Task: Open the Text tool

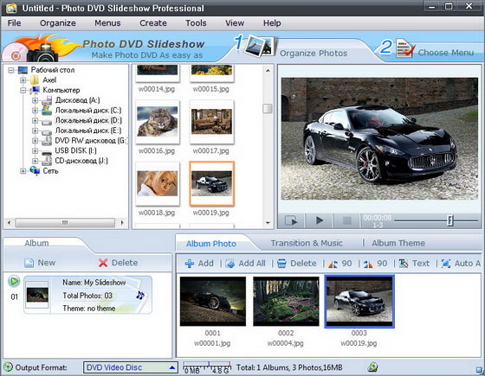Action: [414, 264]
